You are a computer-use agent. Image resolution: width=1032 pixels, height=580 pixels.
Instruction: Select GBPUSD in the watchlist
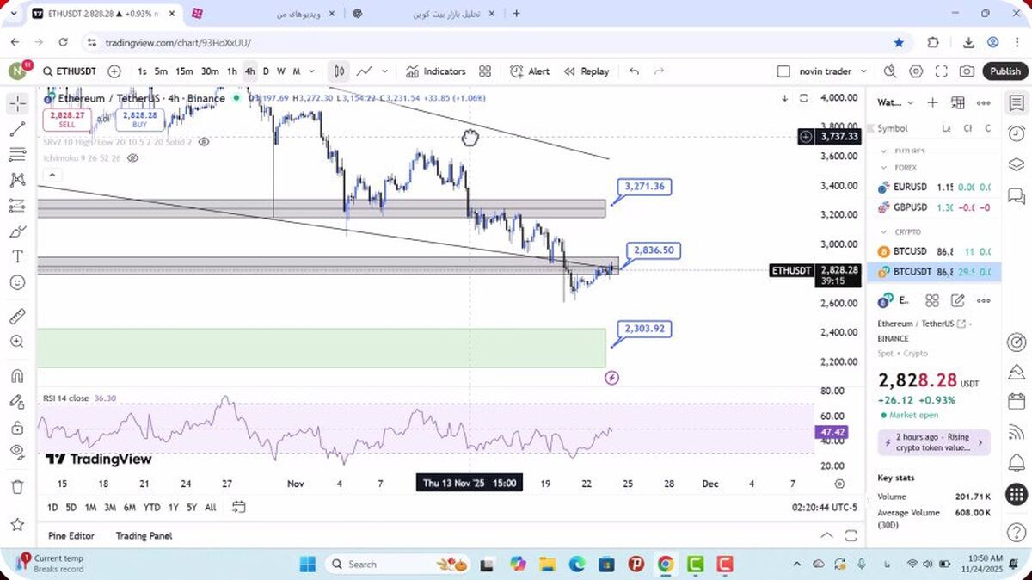pos(934,207)
